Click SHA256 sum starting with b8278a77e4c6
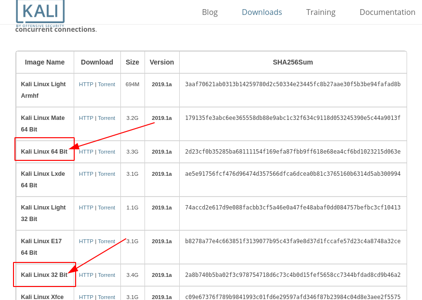This screenshot has height=300, width=422. coord(293,241)
